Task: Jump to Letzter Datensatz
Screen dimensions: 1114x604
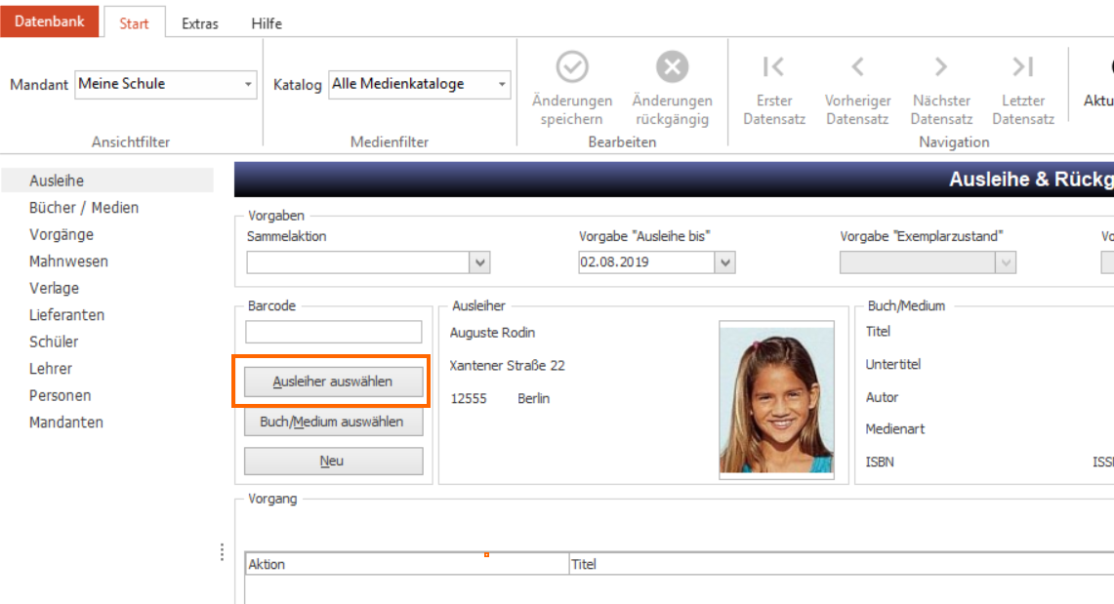Action: coord(1023,88)
